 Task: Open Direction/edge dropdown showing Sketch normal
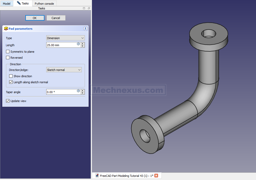coord(64,70)
